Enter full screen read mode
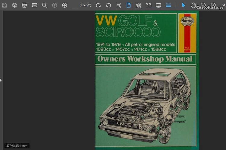Screen dimensions: 226x150 159,5
